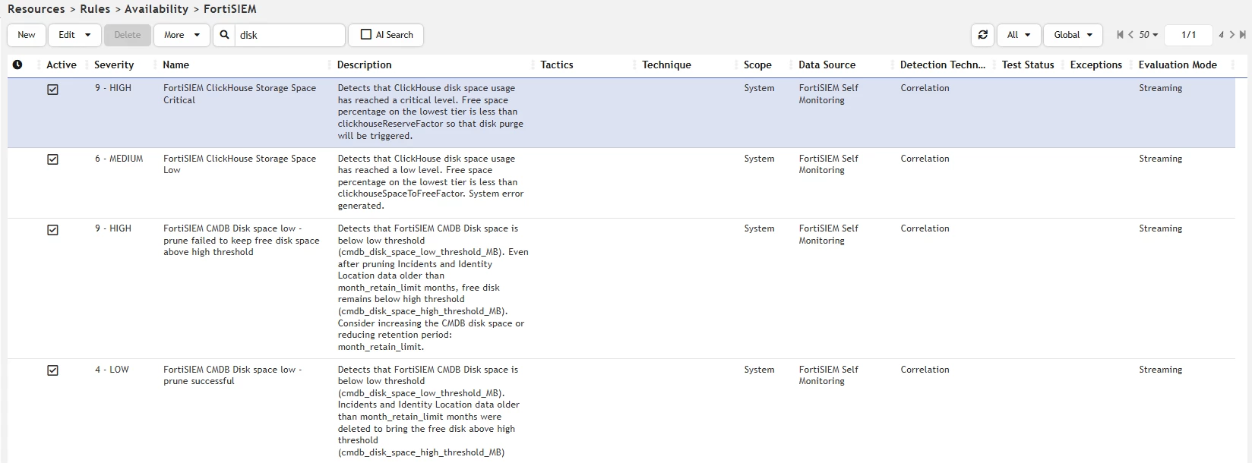Image resolution: width=1252 pixels, height=463 pixels.
Task: Go to next page arrow
Action: (x=1234, y=35)
